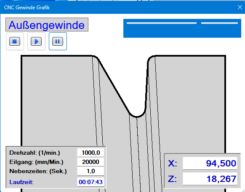Close the CNC Gewinde Grafik window
The width and height of the screenshot is (245, 192).
tap(240, 7)
